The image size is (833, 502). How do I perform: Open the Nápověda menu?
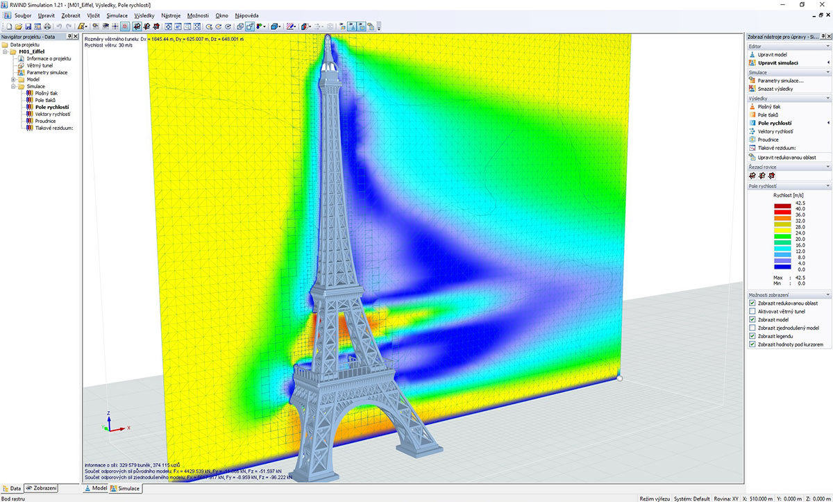(x=246, y=15)
